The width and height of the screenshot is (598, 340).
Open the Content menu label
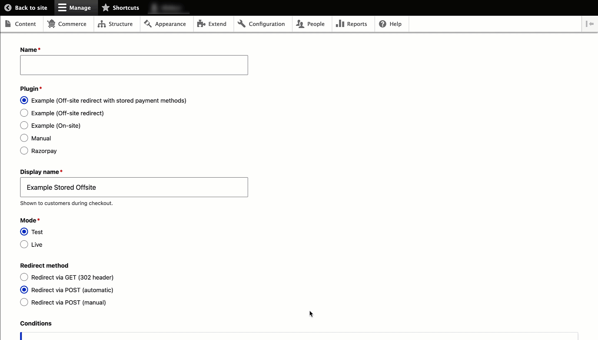point(25,24)
